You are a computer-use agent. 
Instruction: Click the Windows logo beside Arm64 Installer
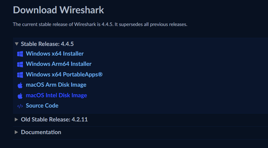[20, 64]
